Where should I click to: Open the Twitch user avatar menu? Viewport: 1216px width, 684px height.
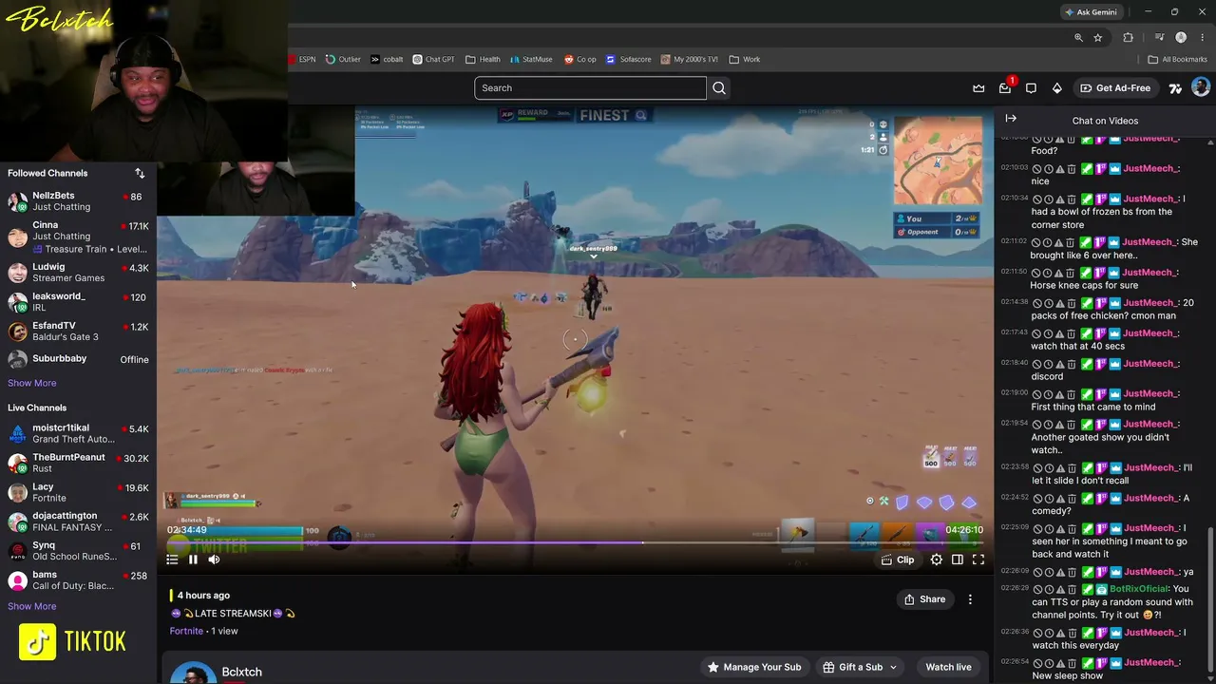click(x=1201, y=88)
